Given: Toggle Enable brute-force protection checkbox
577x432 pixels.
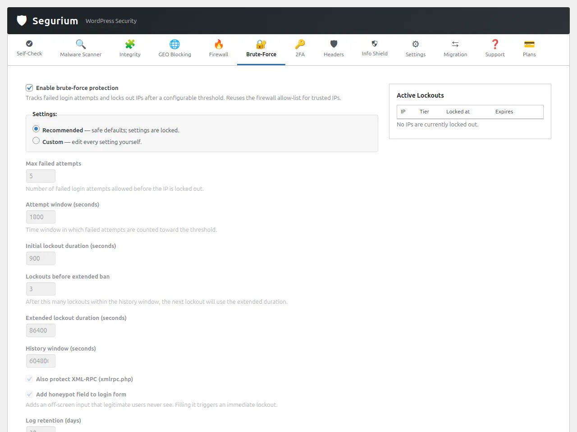Looking at the screenshot, I should (29, 88).
